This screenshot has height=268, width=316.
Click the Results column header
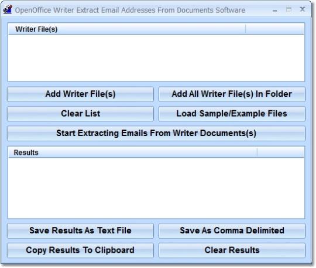point(133,152)
